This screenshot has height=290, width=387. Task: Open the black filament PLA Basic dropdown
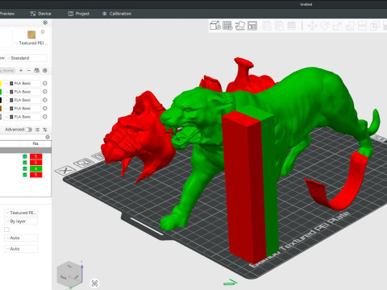23,100
